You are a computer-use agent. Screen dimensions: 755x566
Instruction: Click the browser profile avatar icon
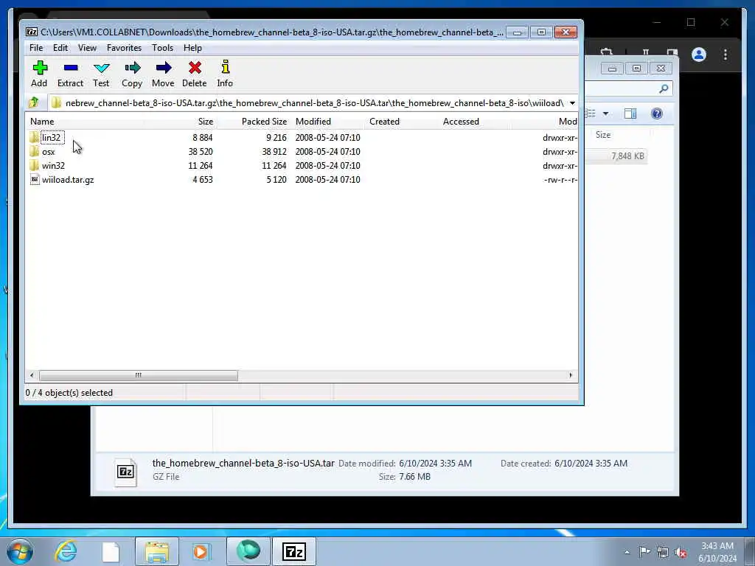click(699, 55)
